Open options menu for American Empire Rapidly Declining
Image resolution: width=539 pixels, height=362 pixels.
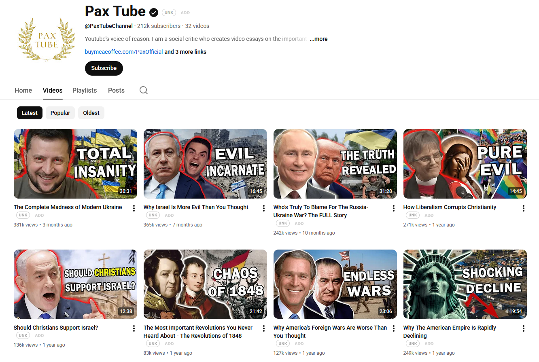[524, 329]
